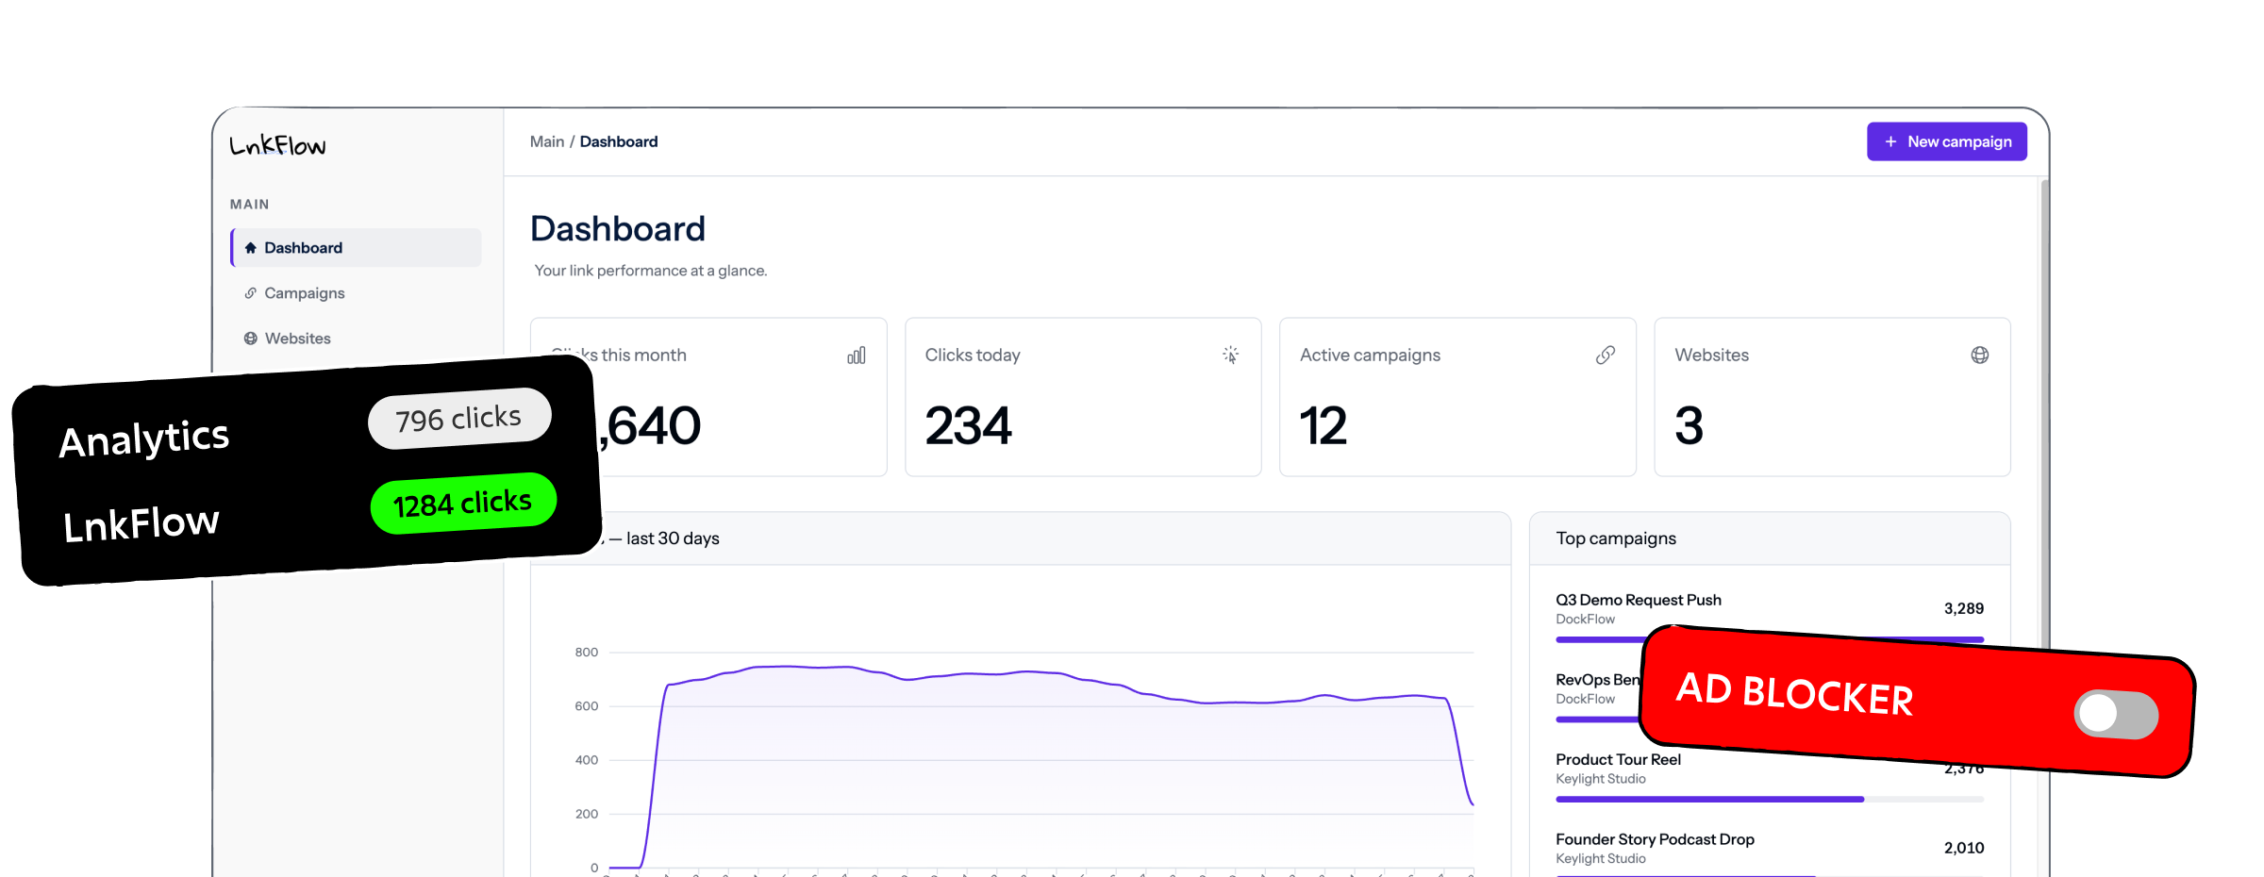Click the globe icon on Websites card
The height and width of the screenshot is (877, 2264).
click(x=1980, y=356)
